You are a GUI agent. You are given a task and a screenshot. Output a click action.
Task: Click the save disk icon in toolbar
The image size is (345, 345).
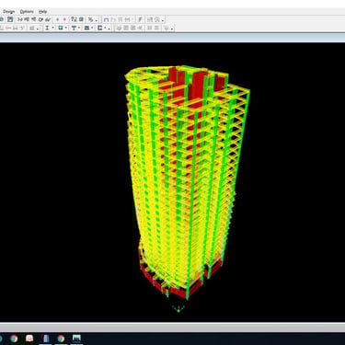click(x=10, y=19)
